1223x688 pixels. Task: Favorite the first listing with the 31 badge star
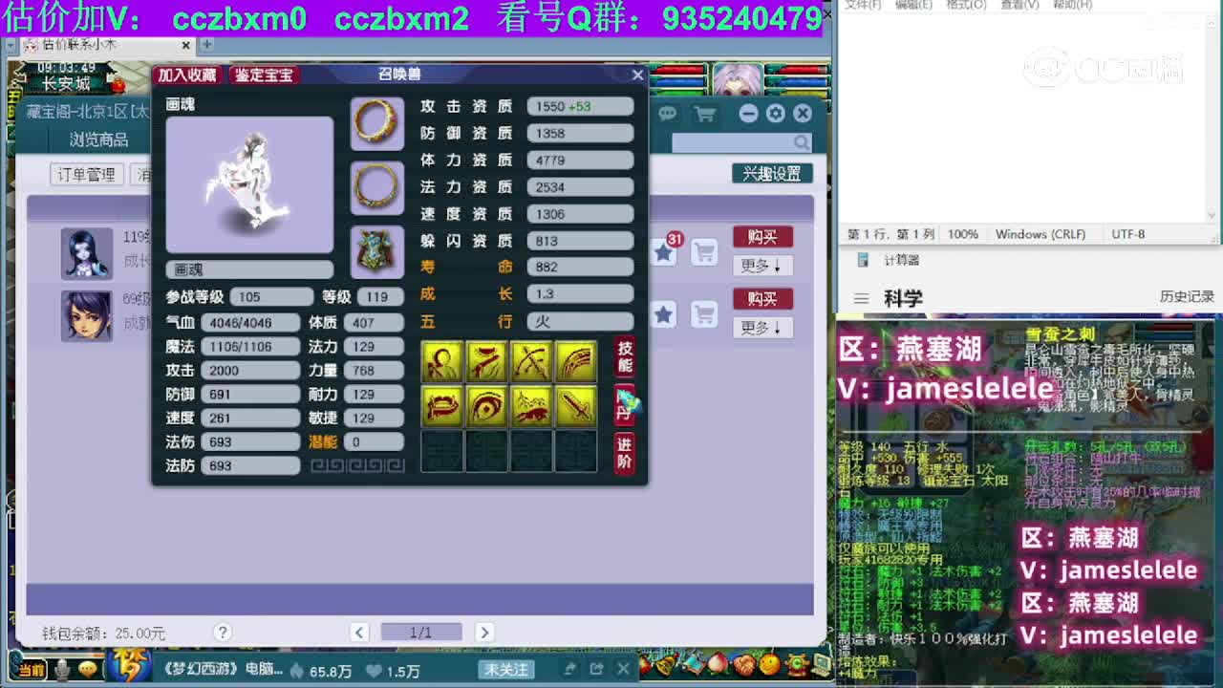(664, 250)
